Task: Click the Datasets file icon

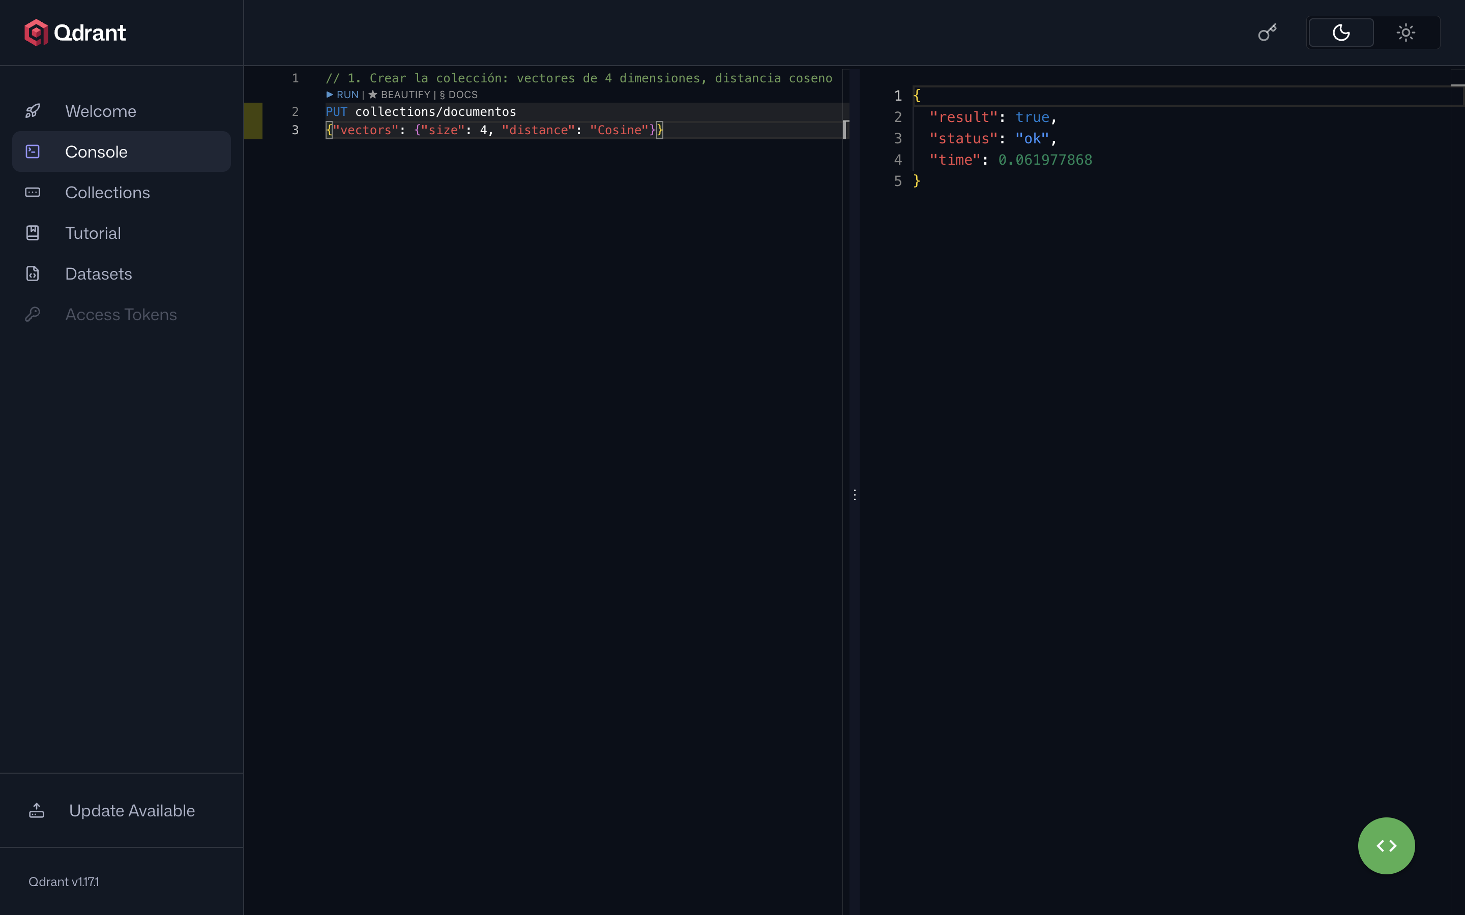Action: (x=33, y=273)
